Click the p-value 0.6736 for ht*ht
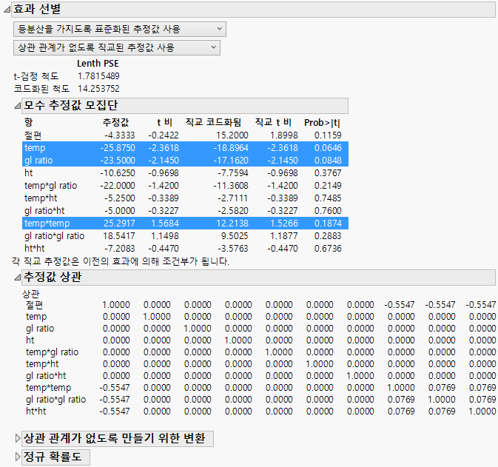The height and width of the screenshot is (467, 498). [x=328, y=249]
